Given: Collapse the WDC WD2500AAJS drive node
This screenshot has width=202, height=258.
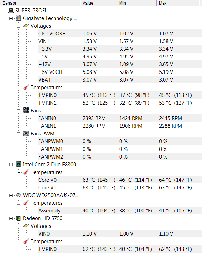Looking at the screenshot, I should tap(11, 195).
